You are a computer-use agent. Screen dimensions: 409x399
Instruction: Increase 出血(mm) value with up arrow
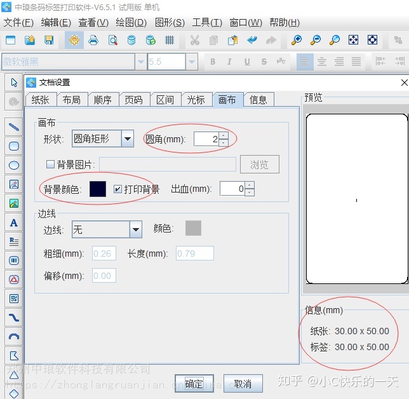250,185
